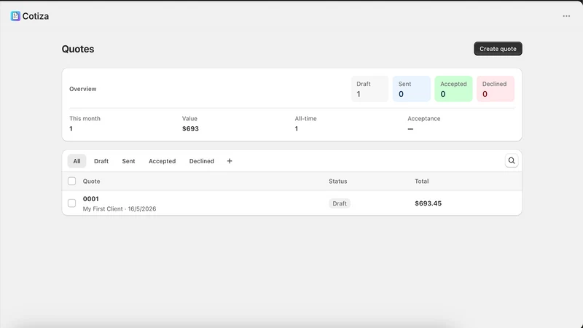The height and width of the screenshot is (328, 583).
Task: Switch to the Sent tab
Action: [x=128, y=161]
